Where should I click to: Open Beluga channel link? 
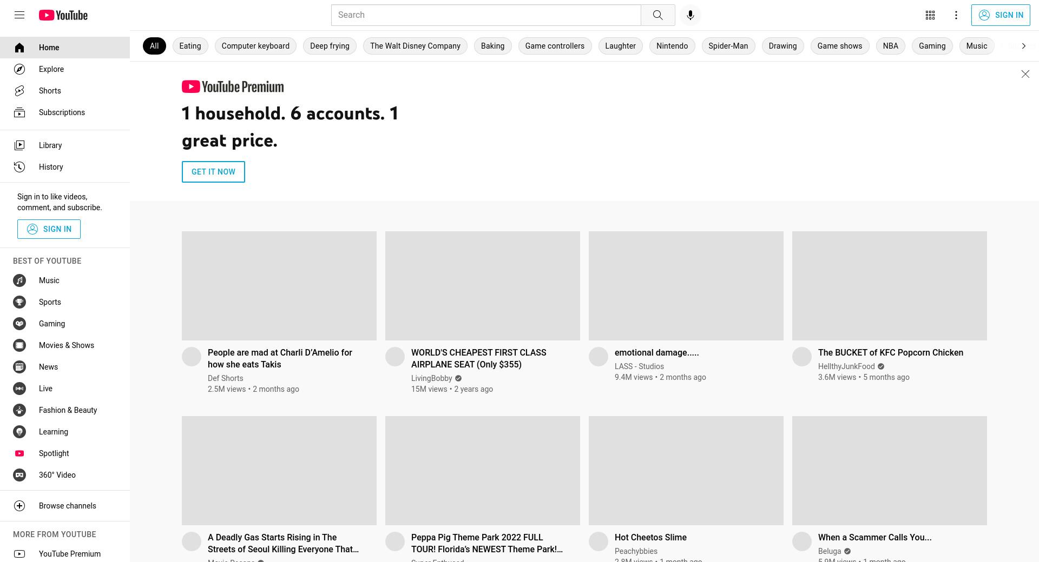tap(830, 551)
